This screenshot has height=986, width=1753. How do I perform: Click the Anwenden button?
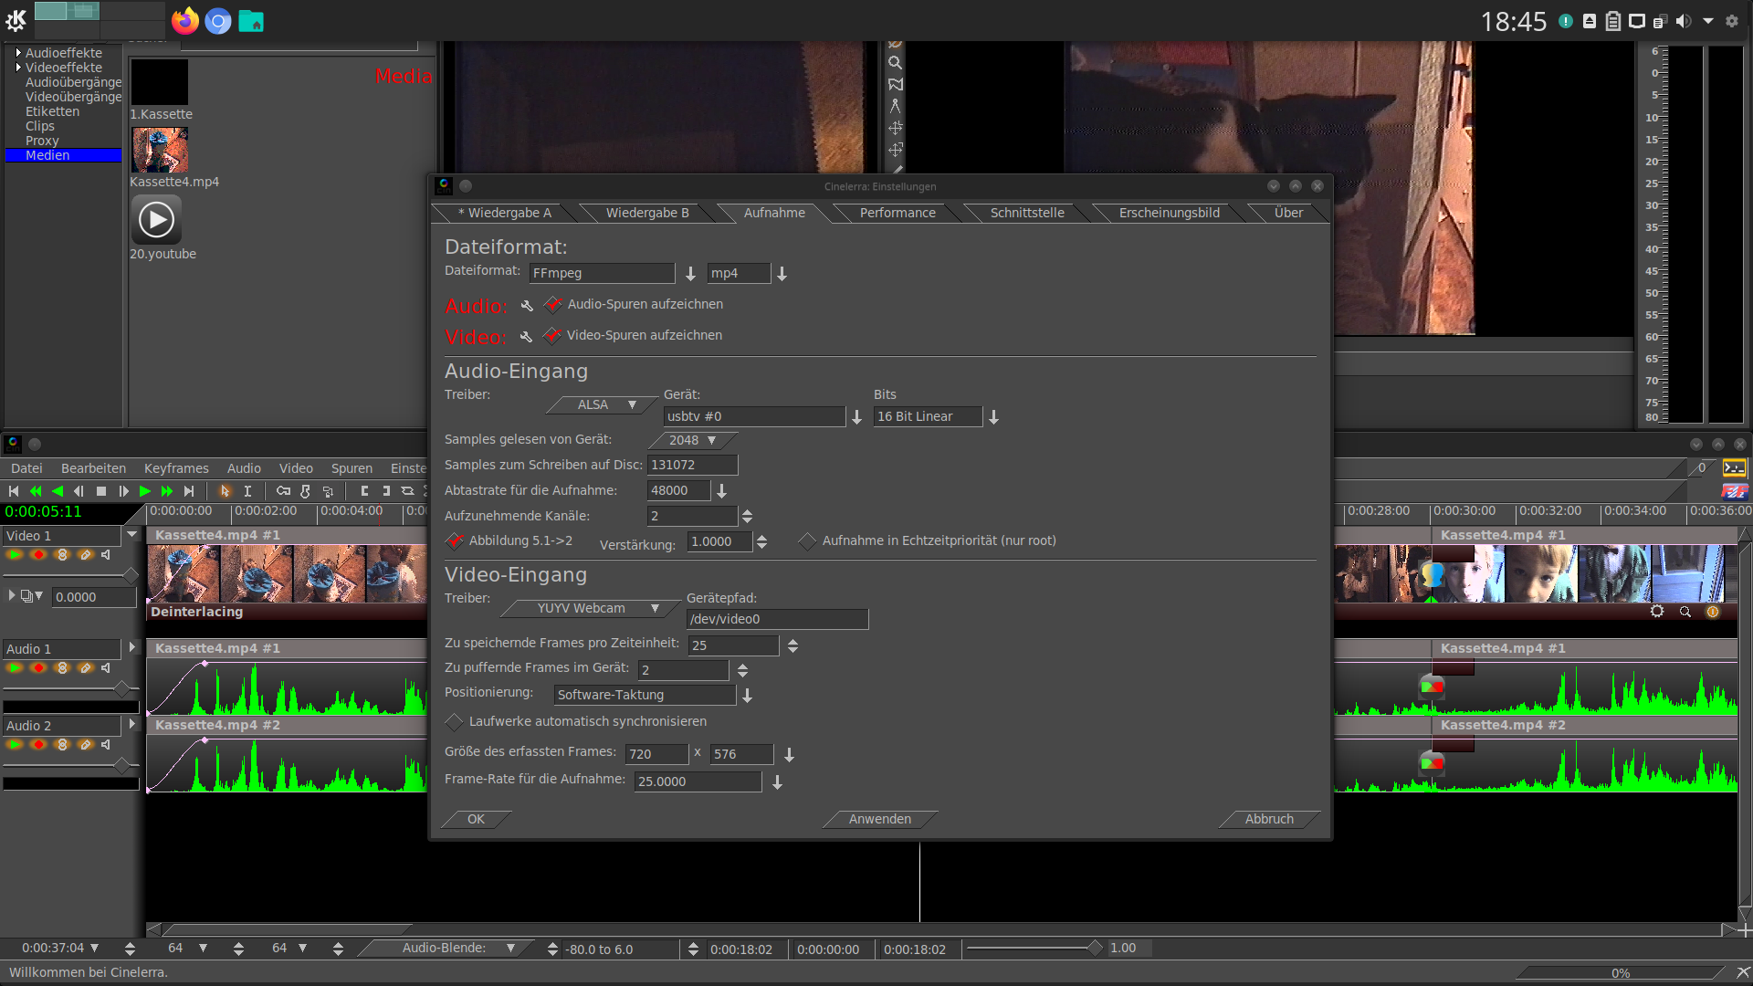[x=879, y=819]
